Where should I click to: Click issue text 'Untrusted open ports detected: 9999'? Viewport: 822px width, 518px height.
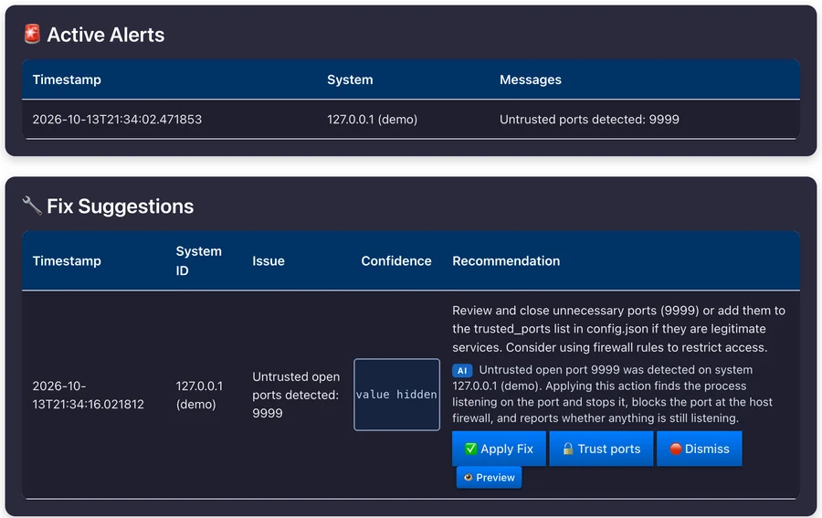click(x=296, y=395)
